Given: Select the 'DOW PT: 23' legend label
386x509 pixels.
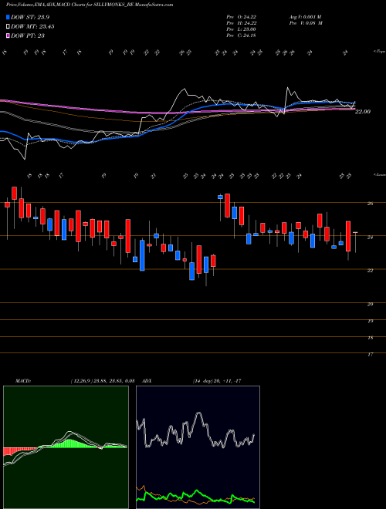Looking at the screenshot, I should [x=28, y=35].
